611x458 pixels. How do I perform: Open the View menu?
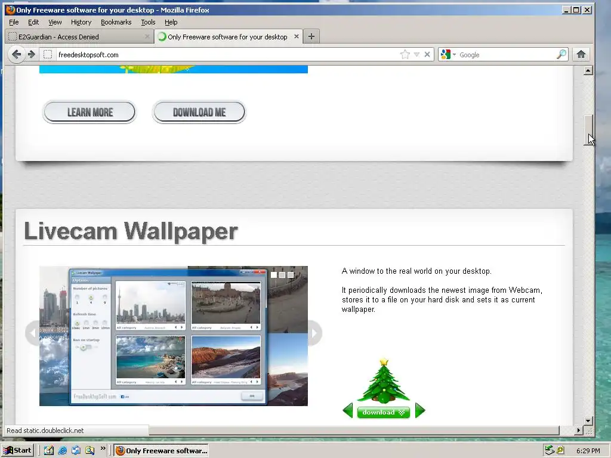pyautogui.click(x=55, y=22)
